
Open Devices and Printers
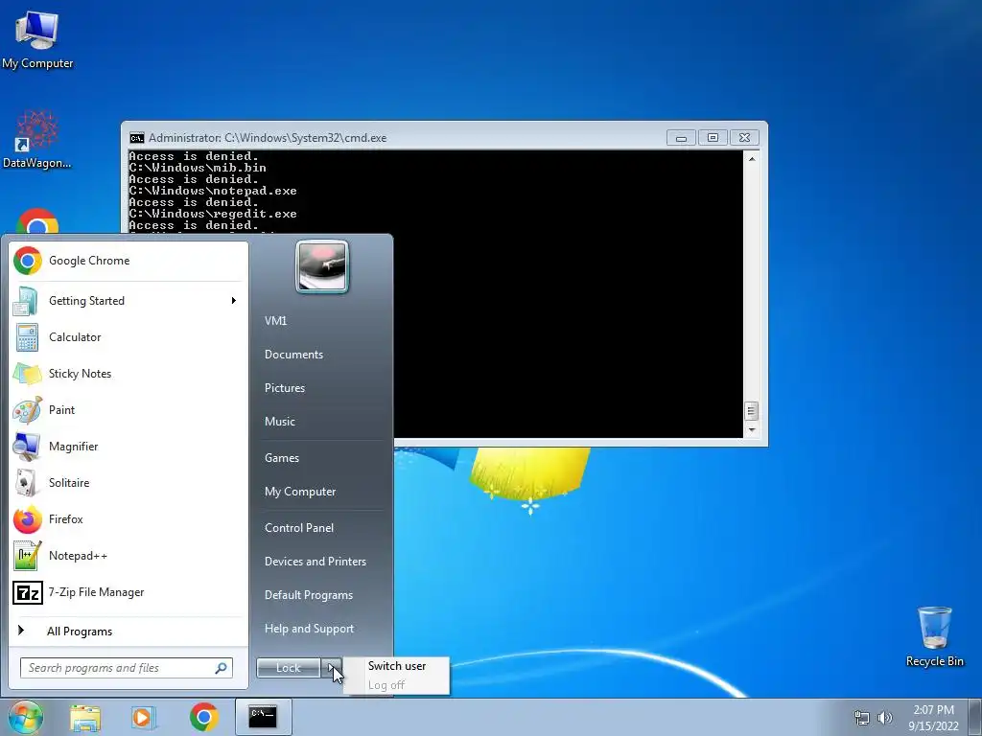[x=315, y=562]
